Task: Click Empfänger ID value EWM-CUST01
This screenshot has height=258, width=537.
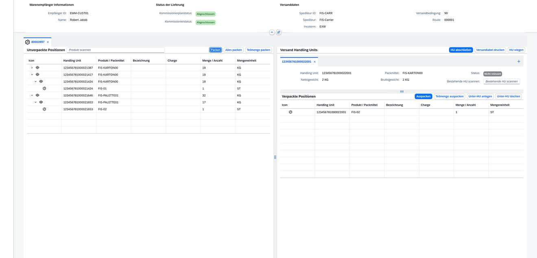Action: [x=79, y=13]
